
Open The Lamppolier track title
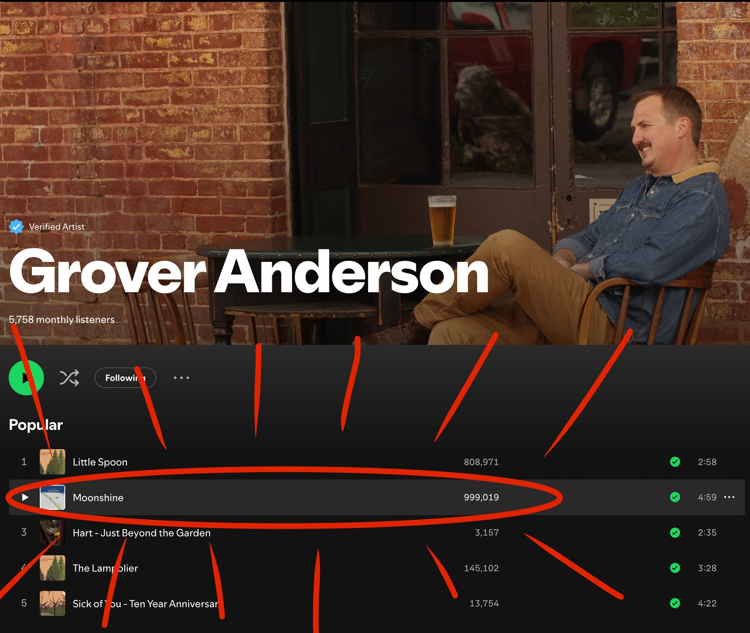coord(105,568)
